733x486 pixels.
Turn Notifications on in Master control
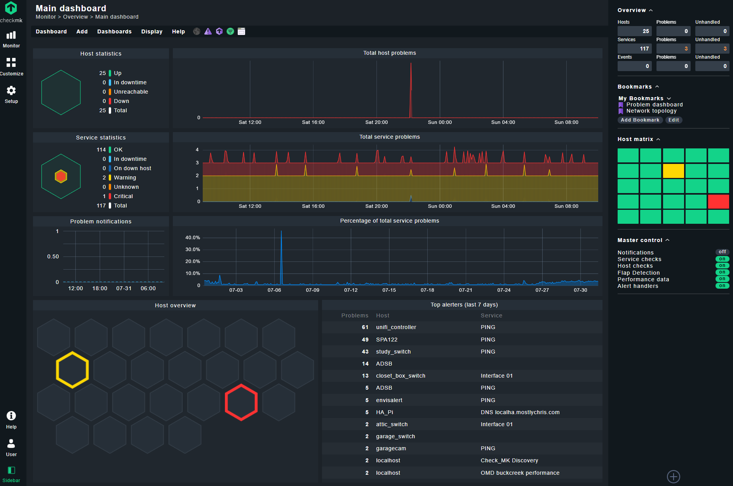pyautogui.click(x=722, y=252)
